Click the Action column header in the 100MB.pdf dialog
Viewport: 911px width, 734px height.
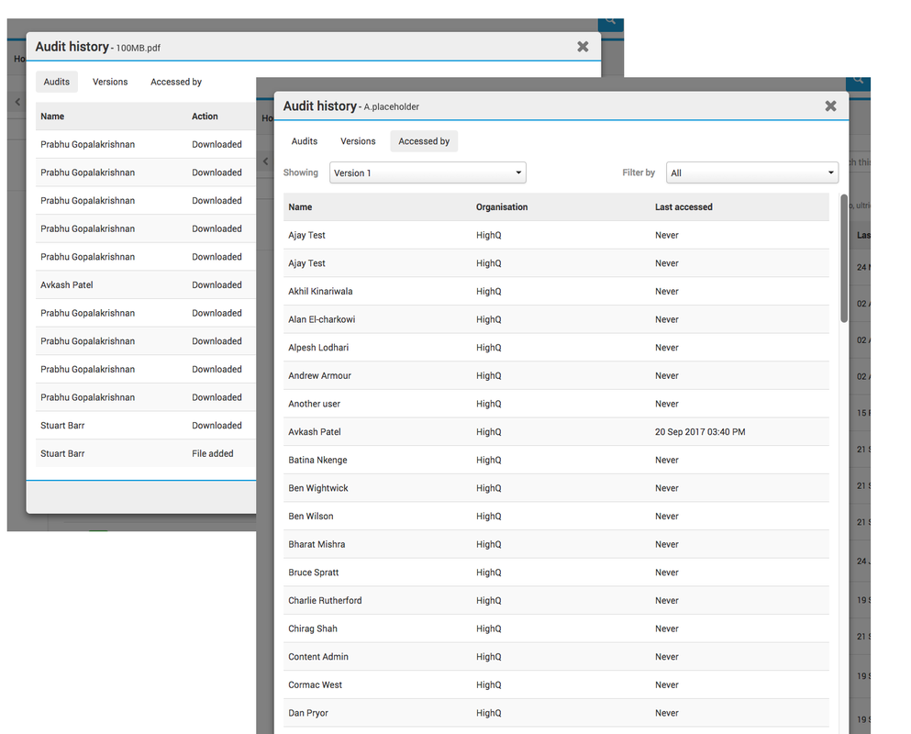pyautogui.click(x=205, y=117)
